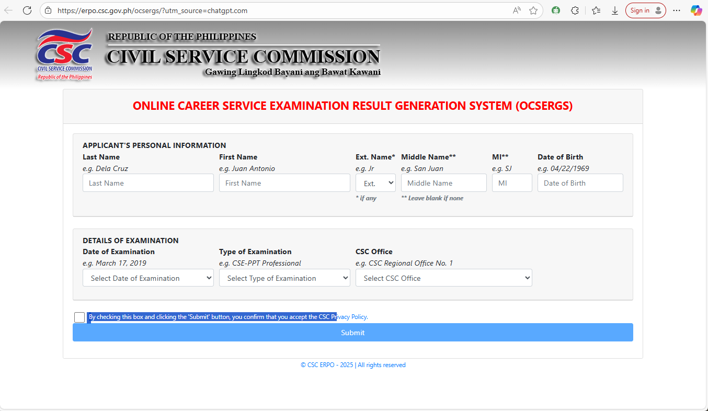The image size is (708, 411).
Task: Click the CSC logo at the top
Action: (64, 54)
